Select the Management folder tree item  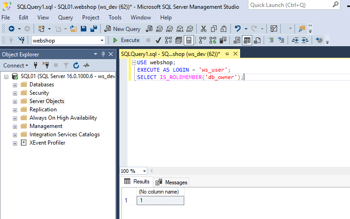point(46,126)
